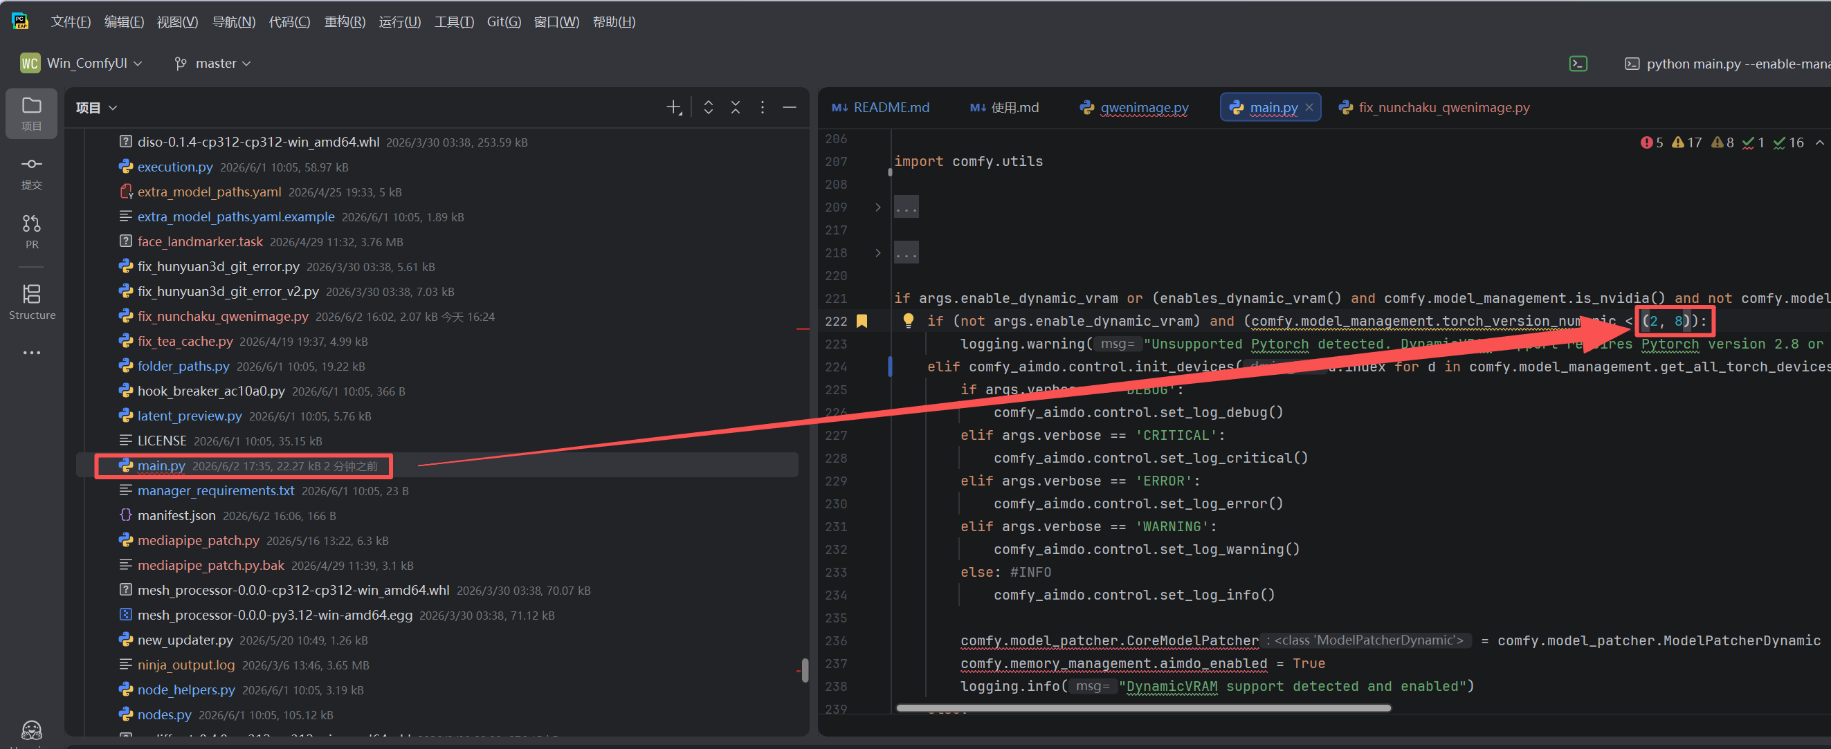Click the git branch icon
The height and width of the screenshot is (749, 1831).
pyautogui.click(x=181, y=63)
